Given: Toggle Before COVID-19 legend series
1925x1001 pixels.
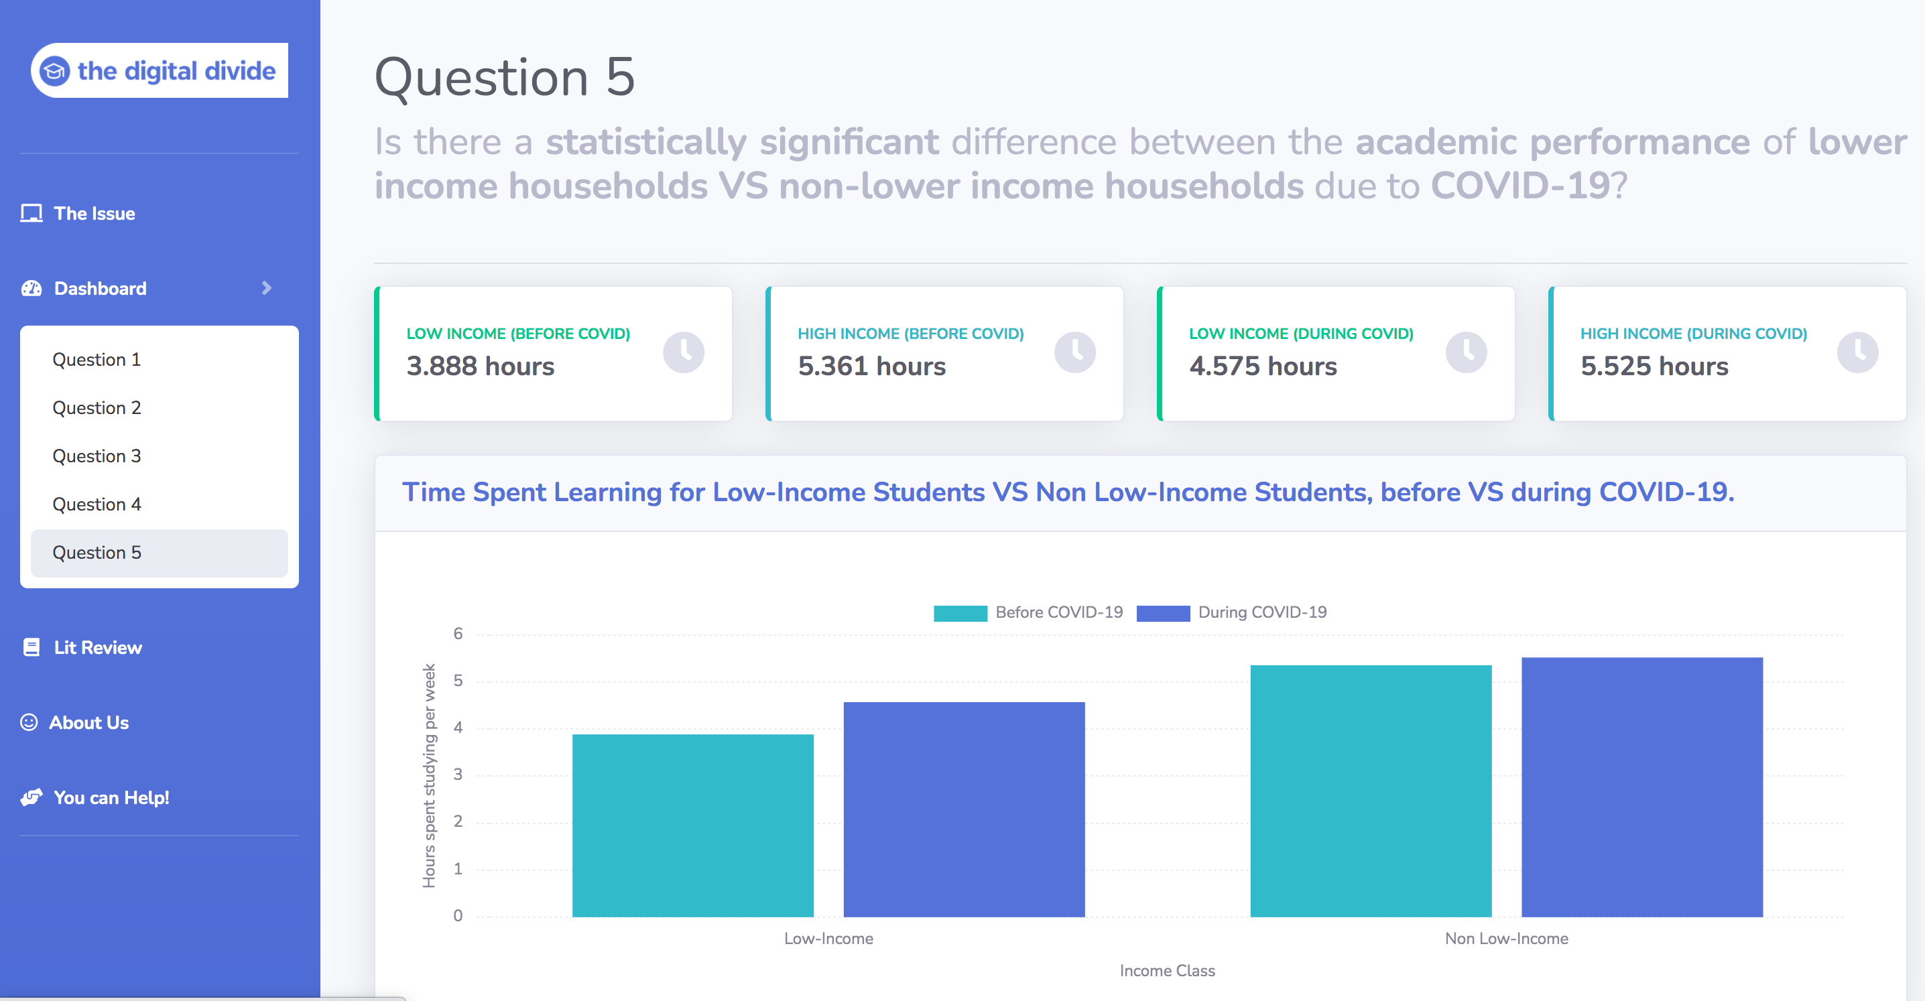Looking at the screenshot, I should pos(1028,612).
